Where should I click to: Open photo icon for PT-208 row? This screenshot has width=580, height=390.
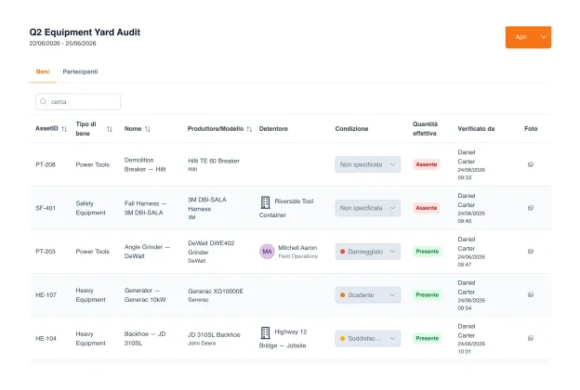click(531, 164)
